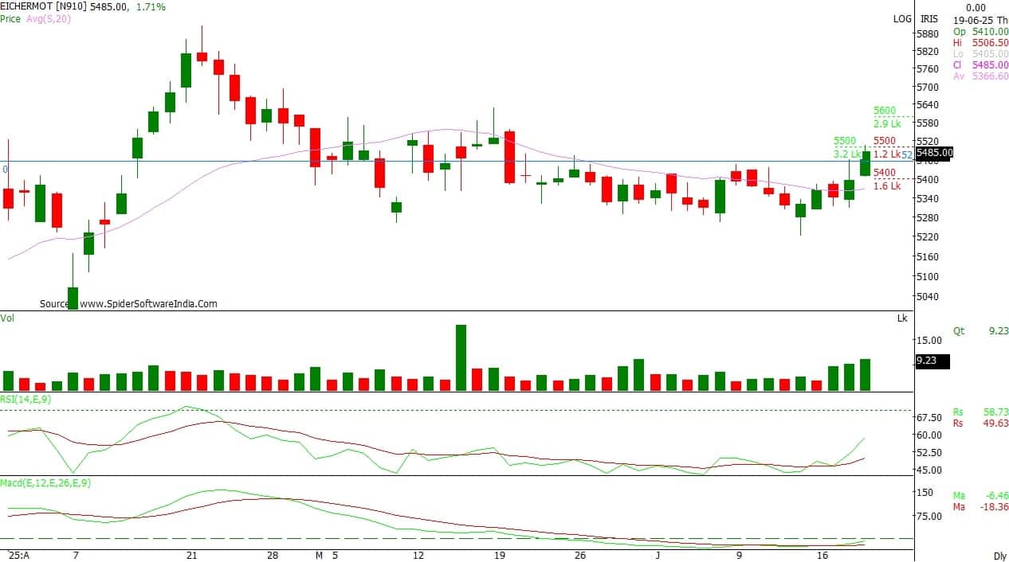This screenshot has height=562, width=1009.
Task: Click the green 5600 level marker
Action: [884, 111]
